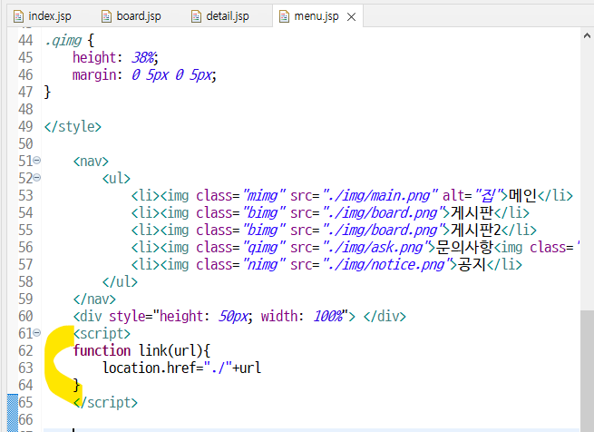594x432 pixels.
Task: Place cursor on the <nav> opening tag
Action: click(91, 162)
